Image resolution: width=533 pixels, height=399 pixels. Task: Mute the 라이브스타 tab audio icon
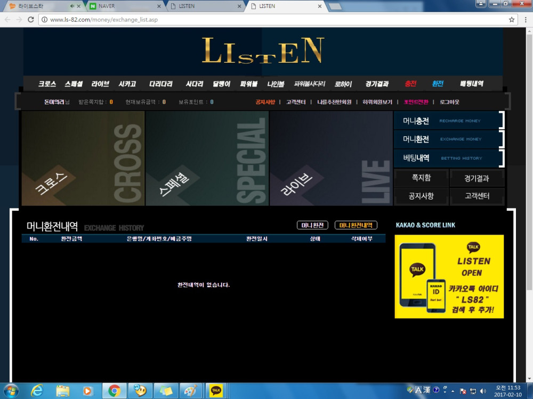72,6
